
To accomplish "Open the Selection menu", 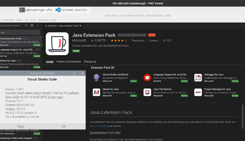I will click(x=8, y=20).
